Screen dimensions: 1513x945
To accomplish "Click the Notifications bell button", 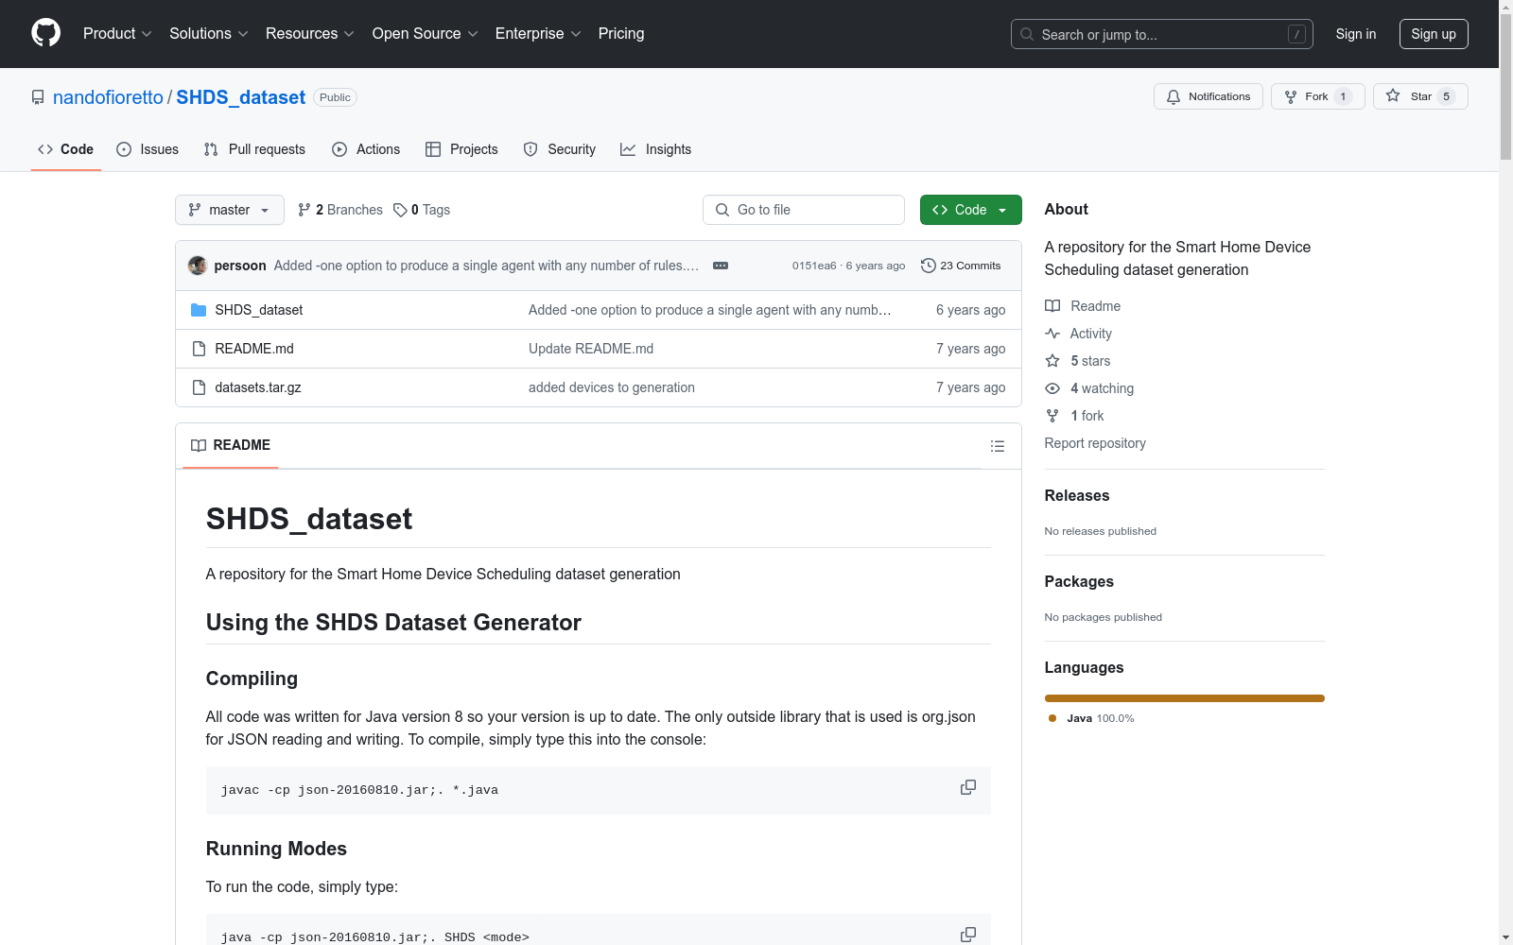I will (x=1209, y=96).
